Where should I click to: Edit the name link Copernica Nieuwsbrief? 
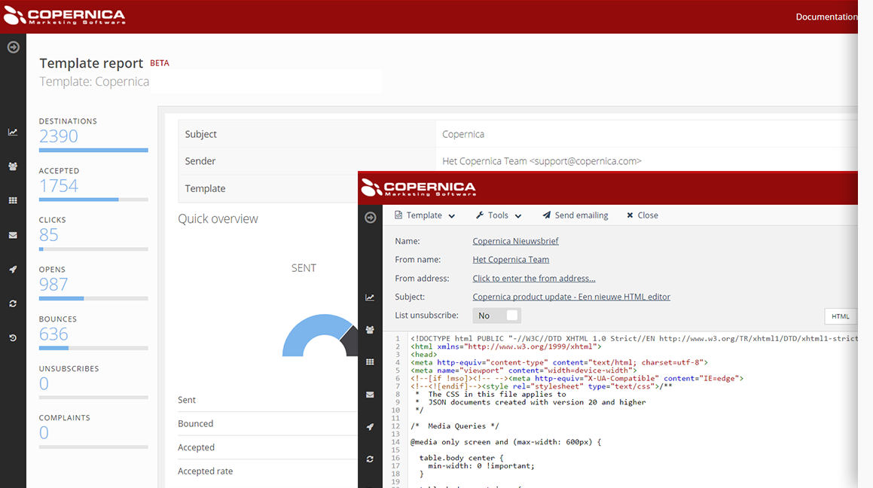515,241
